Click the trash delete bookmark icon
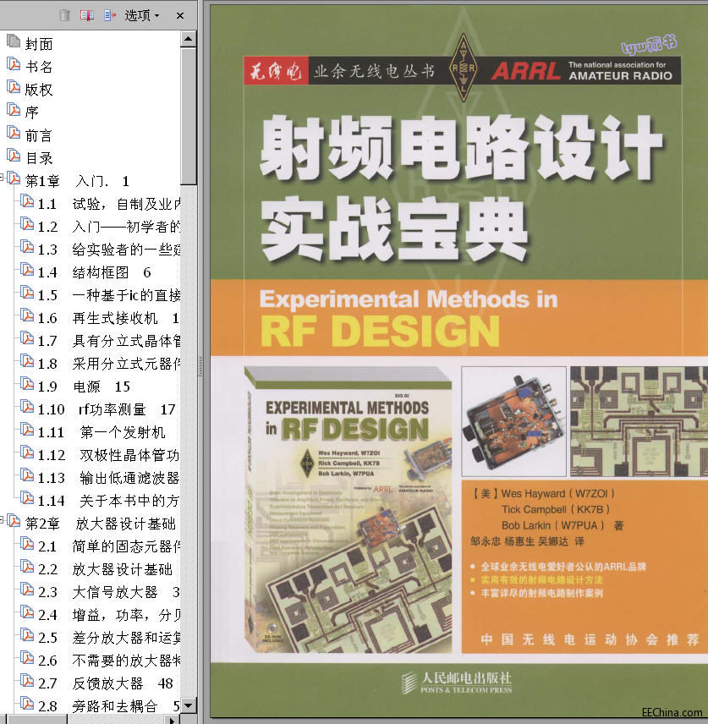Viewport: 708px width, 724px height. click(x=64, y=16)
